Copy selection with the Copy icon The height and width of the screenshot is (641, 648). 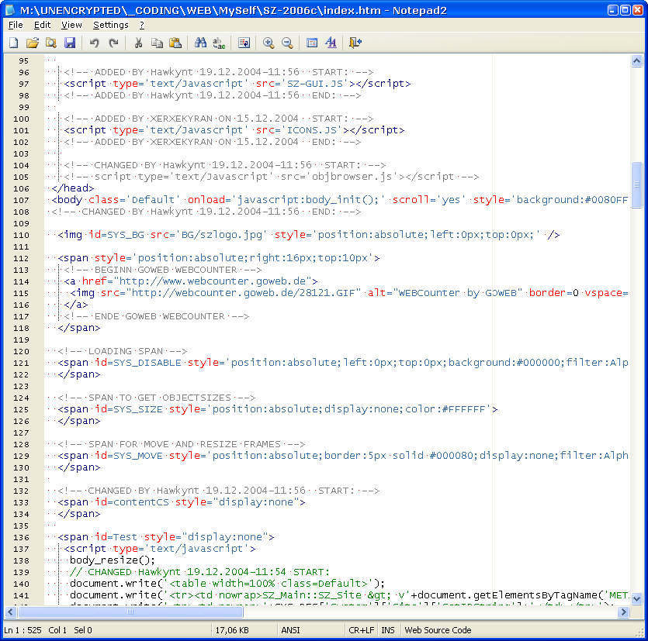[x=157, y=43]
